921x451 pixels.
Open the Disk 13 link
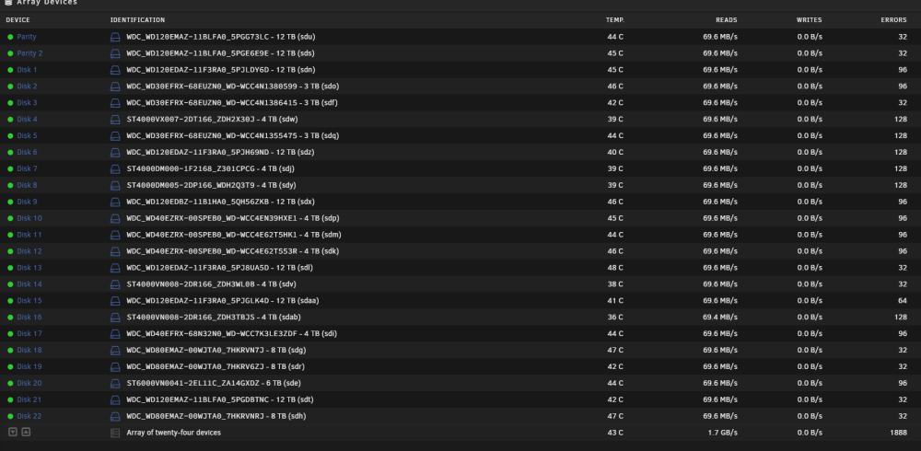[x=29, y=267]
